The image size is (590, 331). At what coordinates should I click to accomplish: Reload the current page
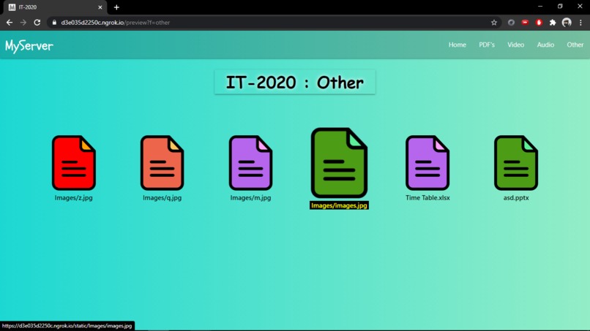37,23
